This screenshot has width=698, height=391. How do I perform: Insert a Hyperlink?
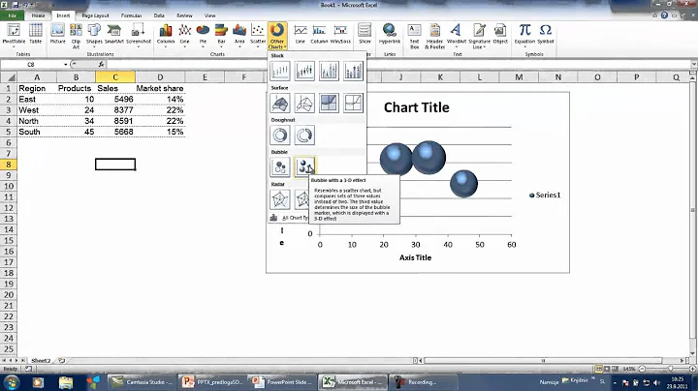coord(390,35)
